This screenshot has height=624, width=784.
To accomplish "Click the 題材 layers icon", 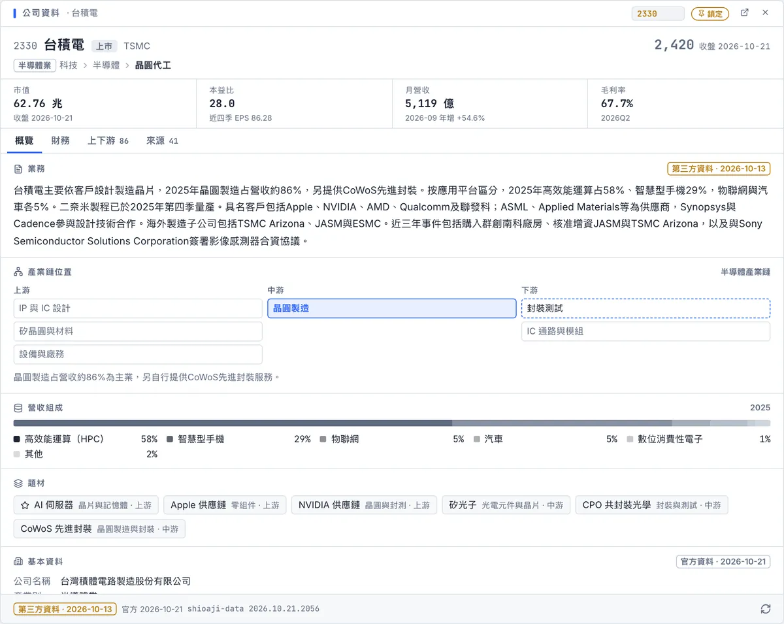I will coord(18,484).
